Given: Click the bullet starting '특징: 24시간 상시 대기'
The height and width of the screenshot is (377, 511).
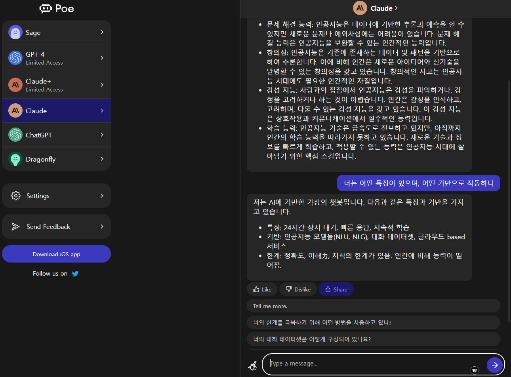Looking at the screenshot, I should pos(338,227).
